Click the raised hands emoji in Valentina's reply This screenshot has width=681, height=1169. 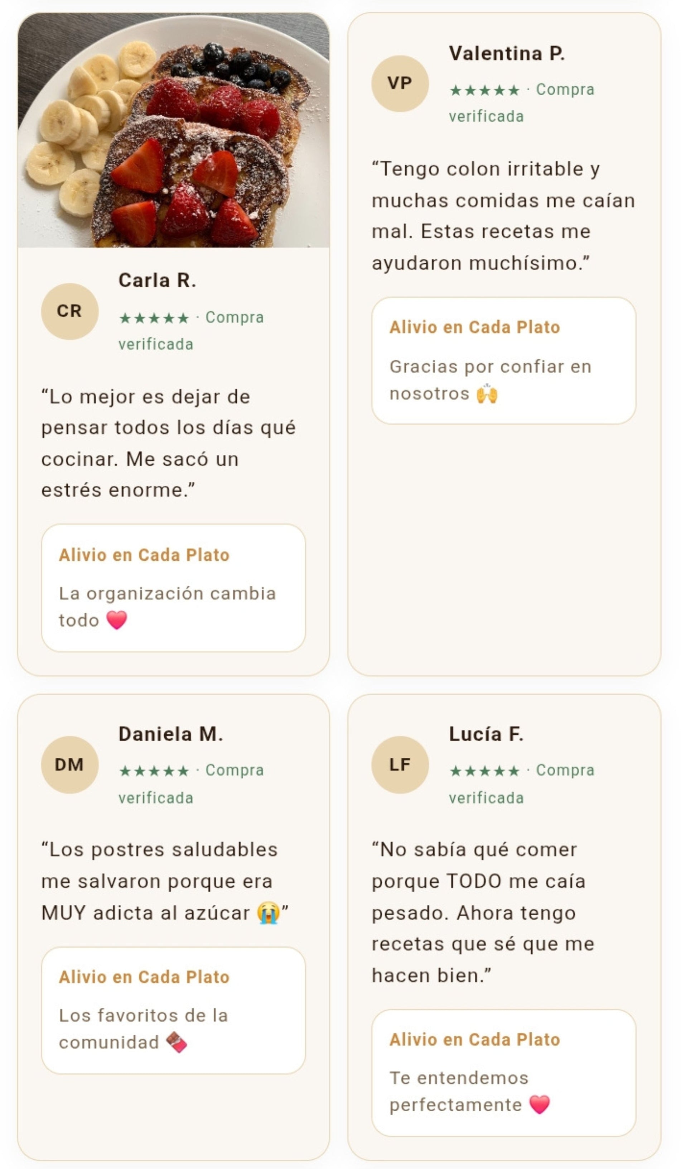pyautogui.click(x=487, y=393)
